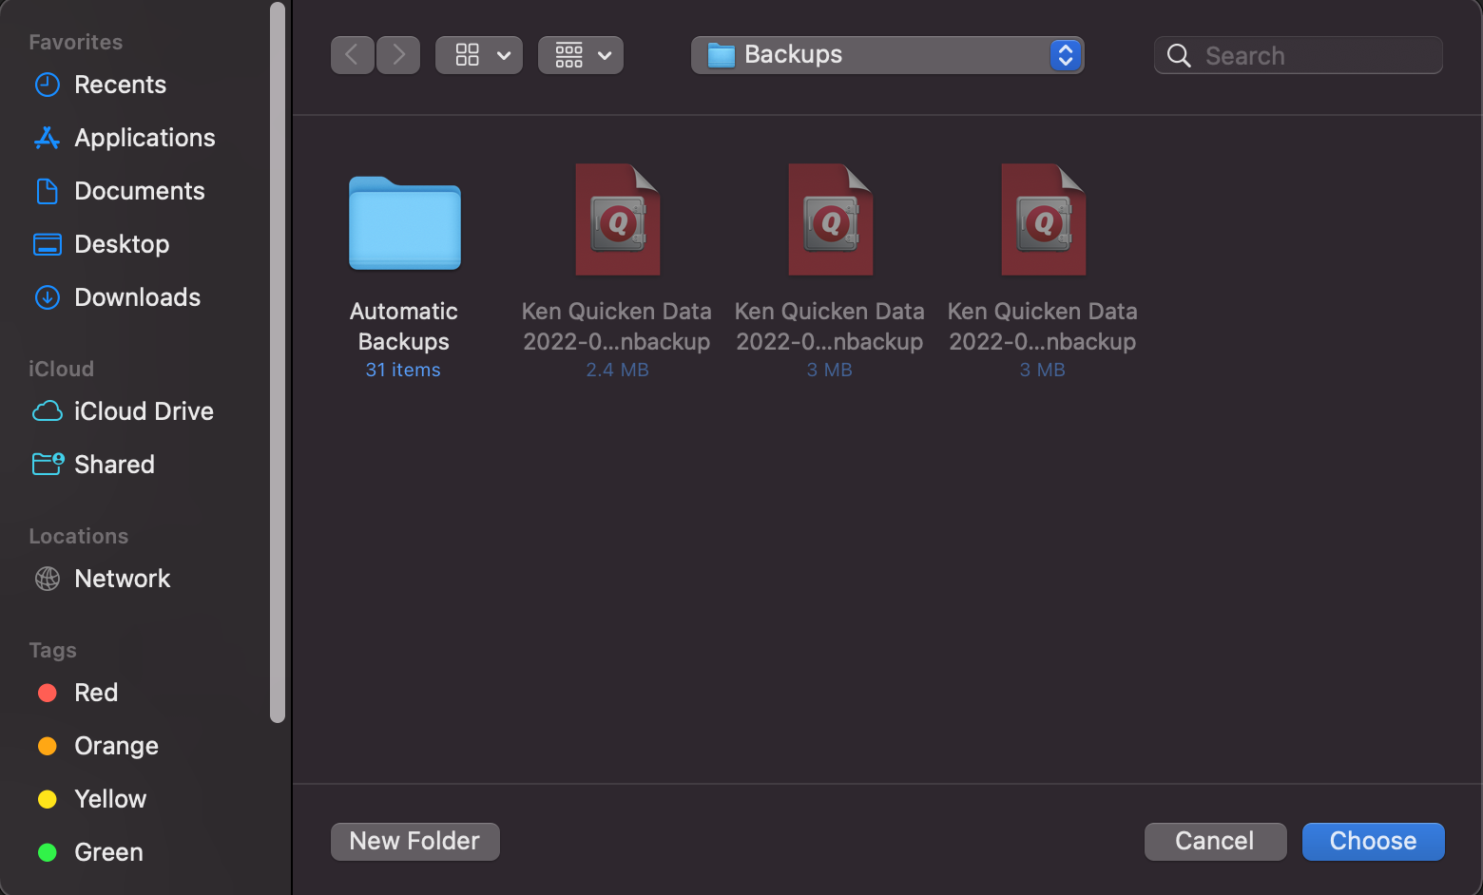Viewport: 1483px width, 895px height.
Task: Click the forward navigation arrow
Action: tap(398, 55)
